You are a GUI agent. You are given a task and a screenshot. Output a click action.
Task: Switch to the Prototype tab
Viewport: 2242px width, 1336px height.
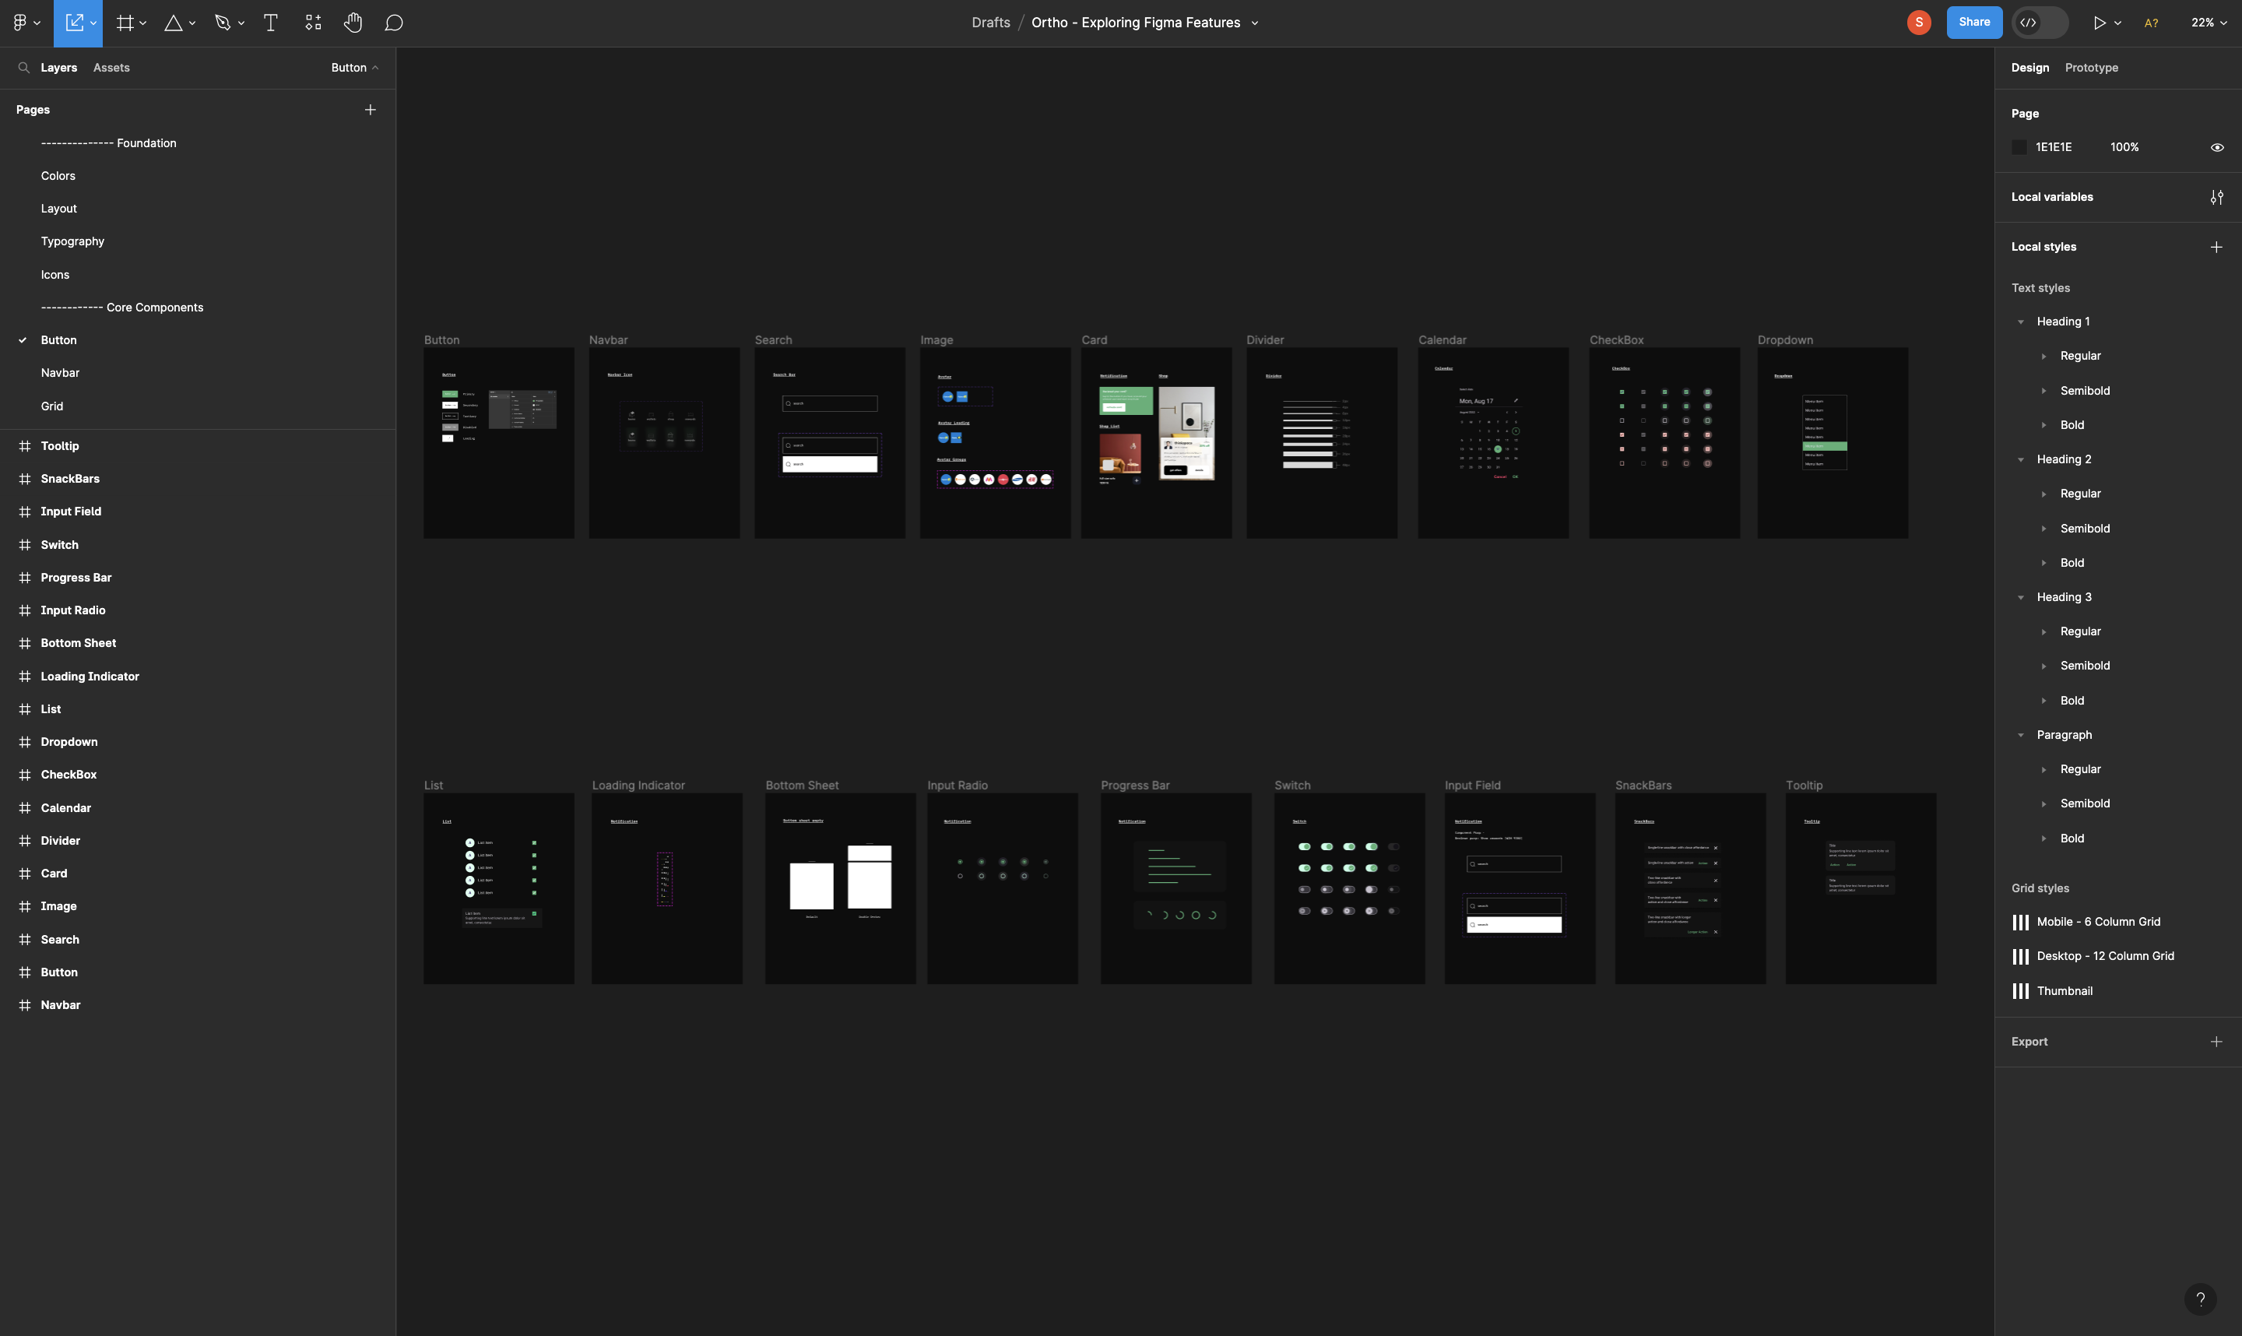[2091, 68]
